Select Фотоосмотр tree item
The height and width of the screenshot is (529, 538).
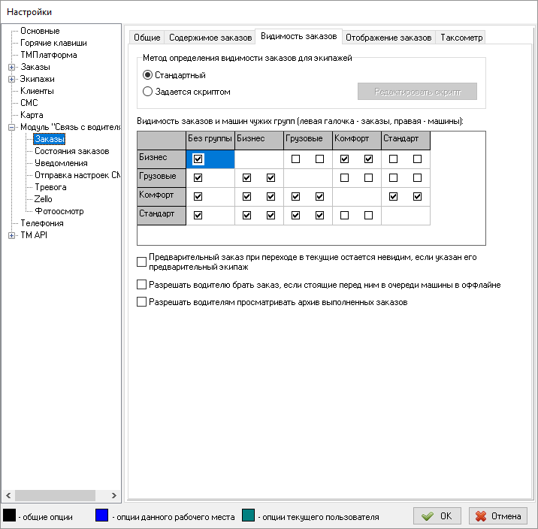point(59,211)
